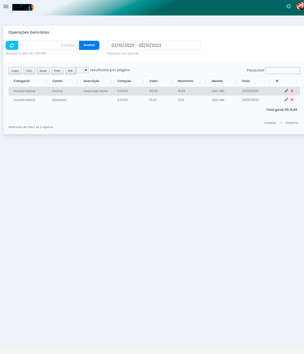Export table using Excel button
304x354 pixels.
pos(43,71)
